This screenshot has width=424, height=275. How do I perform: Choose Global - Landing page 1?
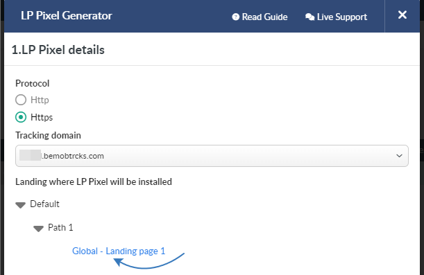click(119, 251)
